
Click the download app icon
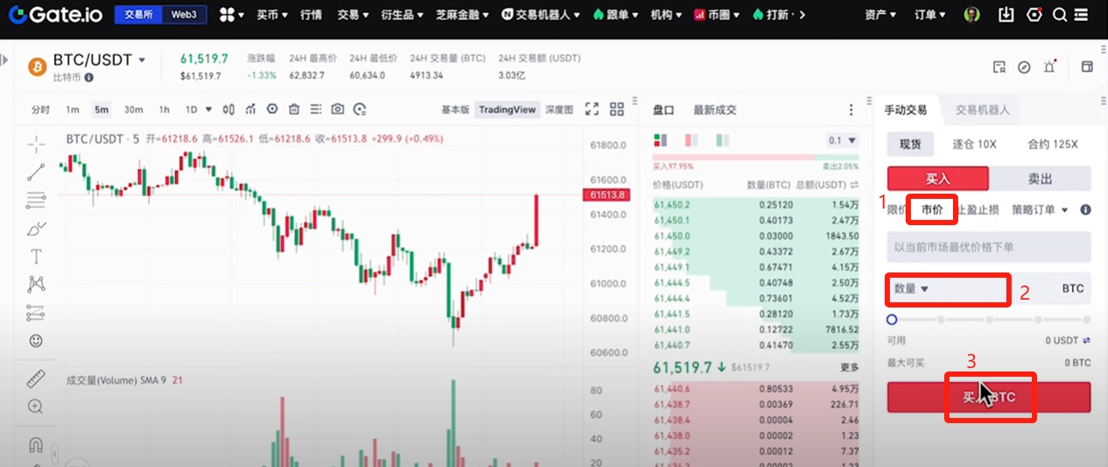coord(1006,15)
